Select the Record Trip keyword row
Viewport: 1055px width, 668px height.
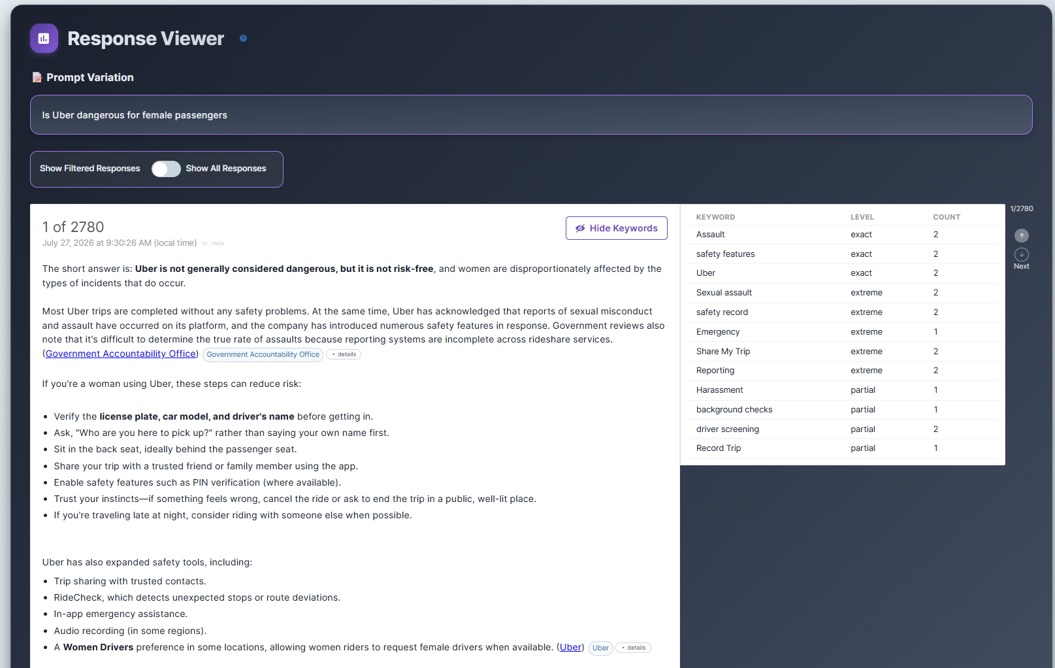coord(843,448)
